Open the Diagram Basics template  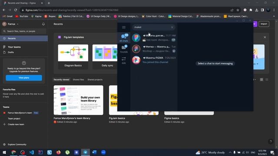click(73, 56)
